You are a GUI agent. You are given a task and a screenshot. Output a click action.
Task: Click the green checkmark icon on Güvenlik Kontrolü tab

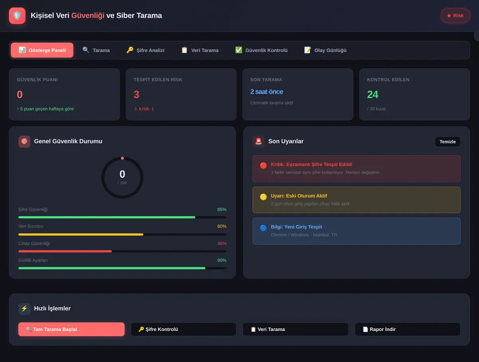pos(239,50)
